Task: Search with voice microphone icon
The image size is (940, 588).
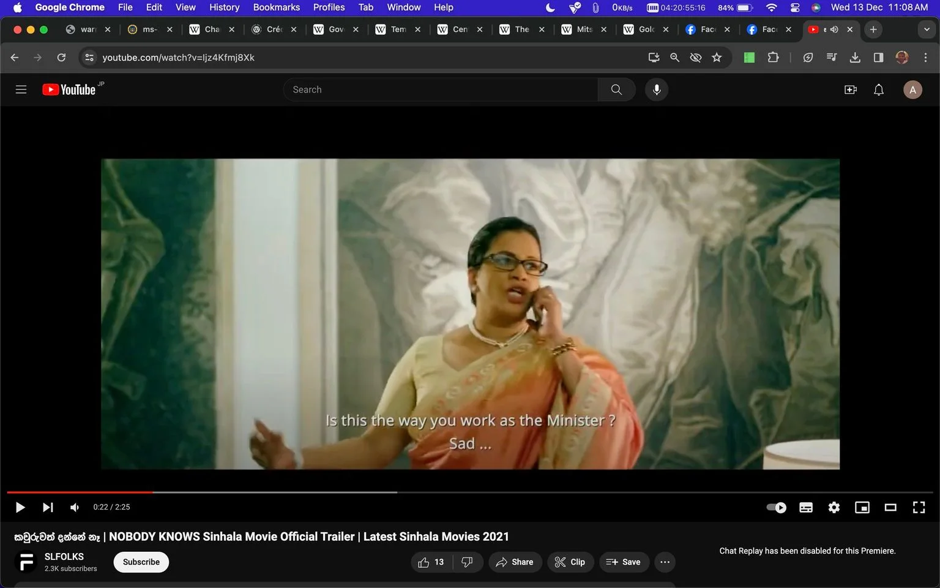Action: (x=657, y=89)
